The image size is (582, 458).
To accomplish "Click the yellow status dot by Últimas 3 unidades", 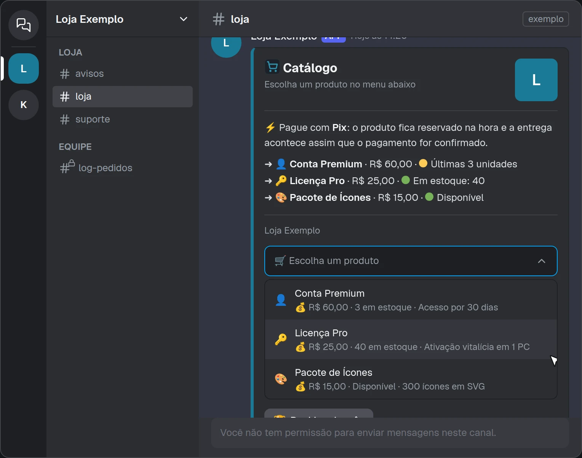I will (x=423, y=163).
